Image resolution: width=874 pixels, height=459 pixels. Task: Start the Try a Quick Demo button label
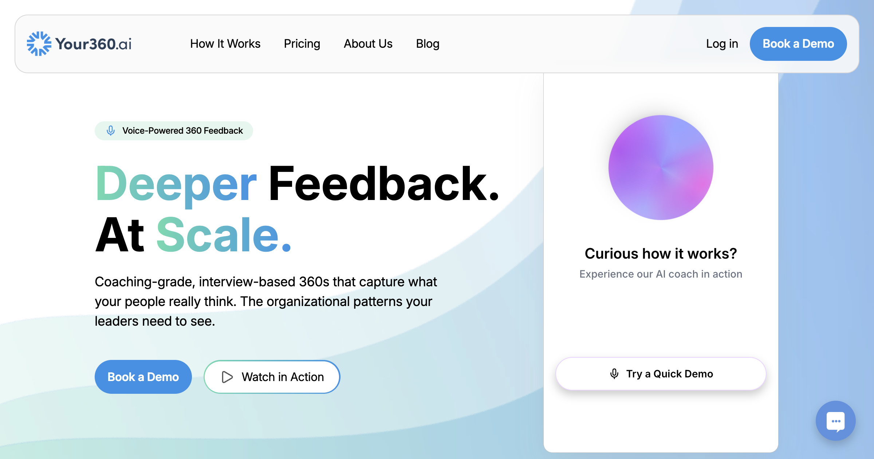(x=669, y=374)
